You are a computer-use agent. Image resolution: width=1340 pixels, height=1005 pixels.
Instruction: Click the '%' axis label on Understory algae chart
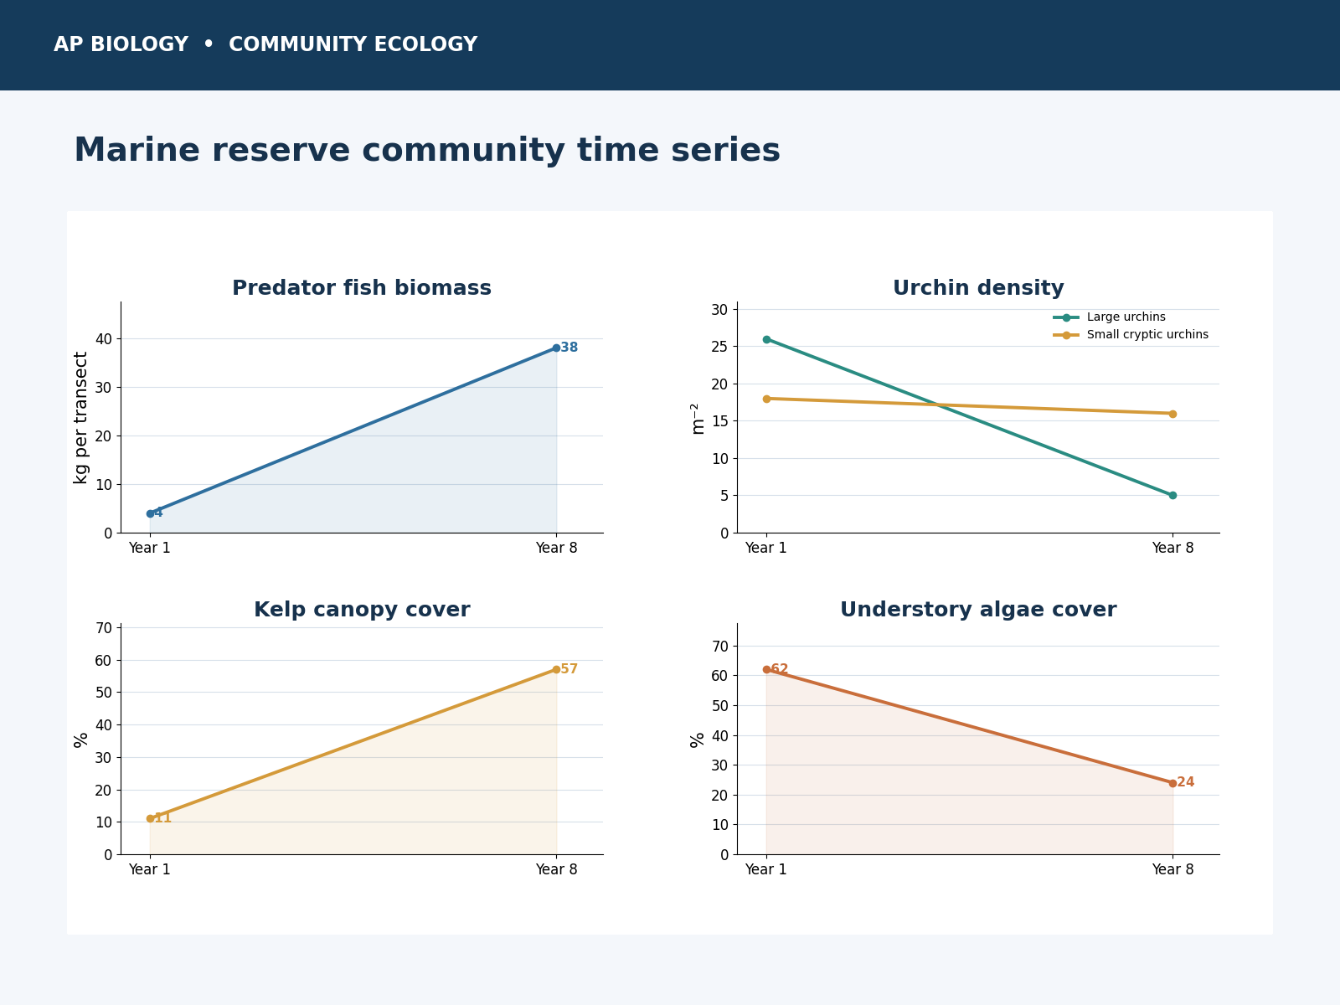coord(698,740)
